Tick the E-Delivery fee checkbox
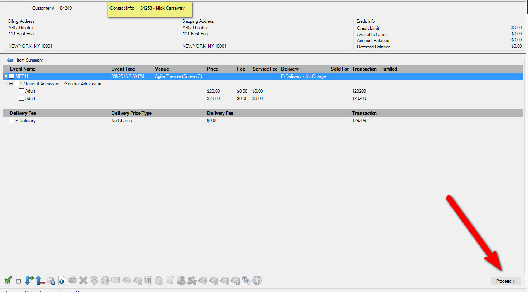The height and width of the screenshot is (292, 528). (12, 121)
